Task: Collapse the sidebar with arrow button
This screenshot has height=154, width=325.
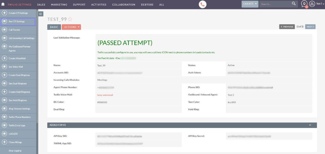Action: pos(41,14)
